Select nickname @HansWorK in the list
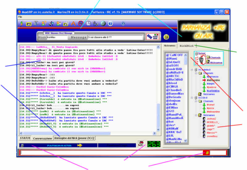The width and height of the screenshot is (247, 170). coord(175,118)
